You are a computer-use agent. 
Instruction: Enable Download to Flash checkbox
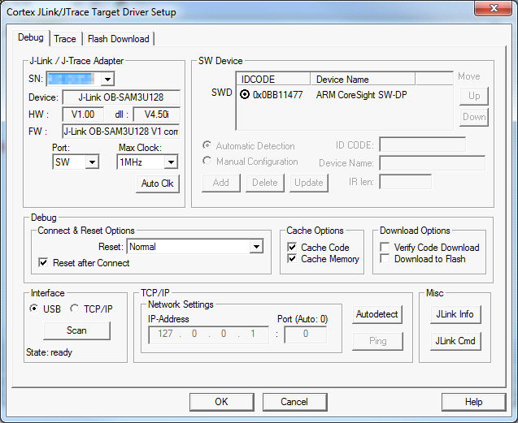click(385, 259)
